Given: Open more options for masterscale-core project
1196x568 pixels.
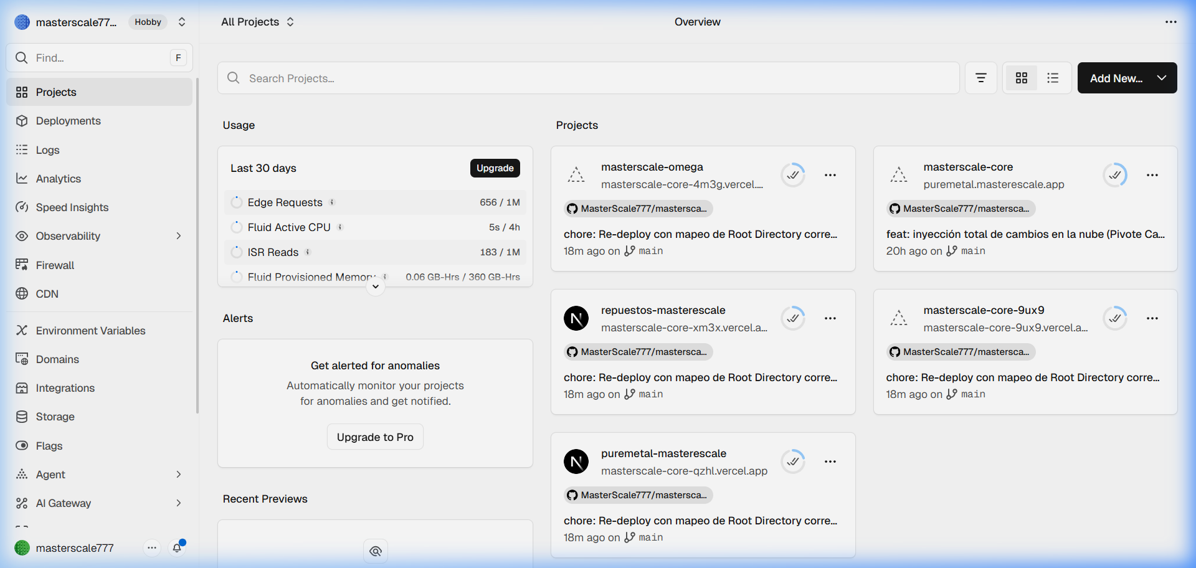Looking at the screenshot, I should 1152,175.
